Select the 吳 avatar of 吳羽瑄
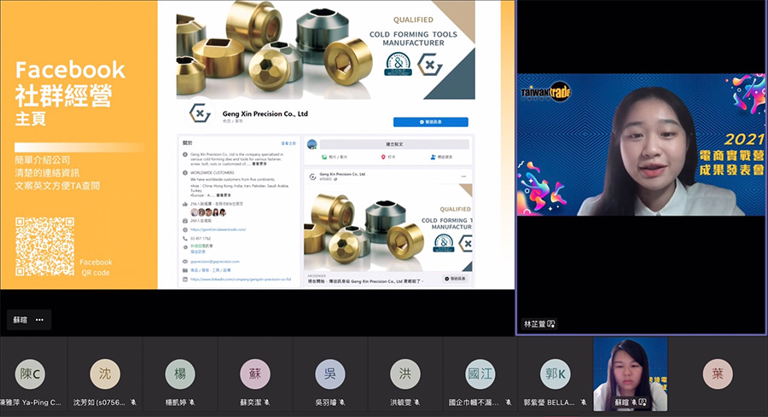The height and width of the screenshot is (417, 768). click(x=329, y=374)
